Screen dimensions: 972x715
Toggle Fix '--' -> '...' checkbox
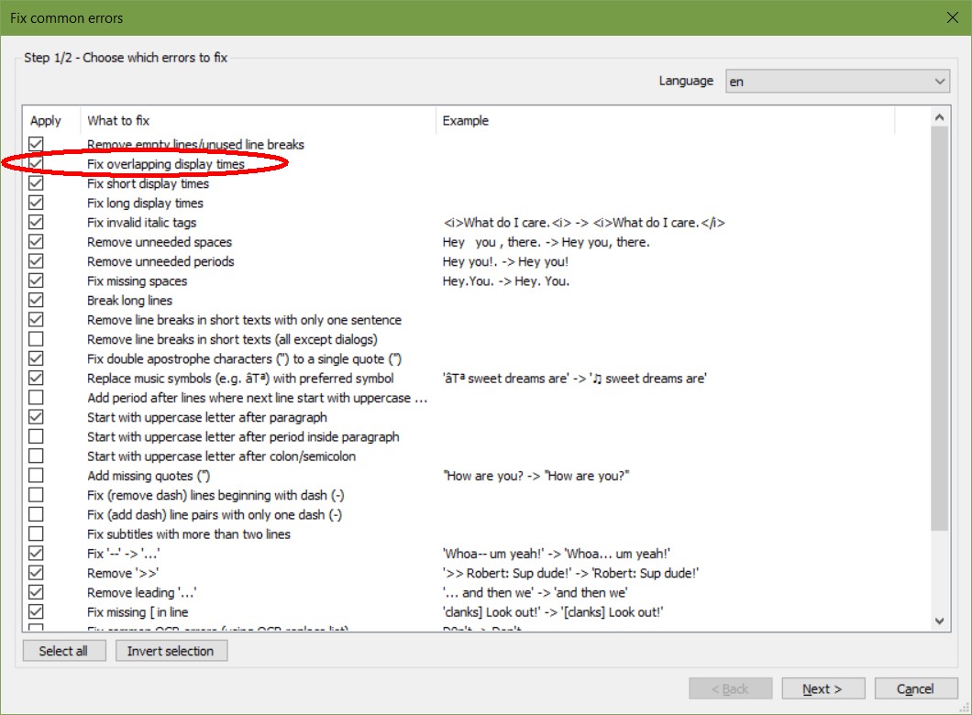click(36, 554)
